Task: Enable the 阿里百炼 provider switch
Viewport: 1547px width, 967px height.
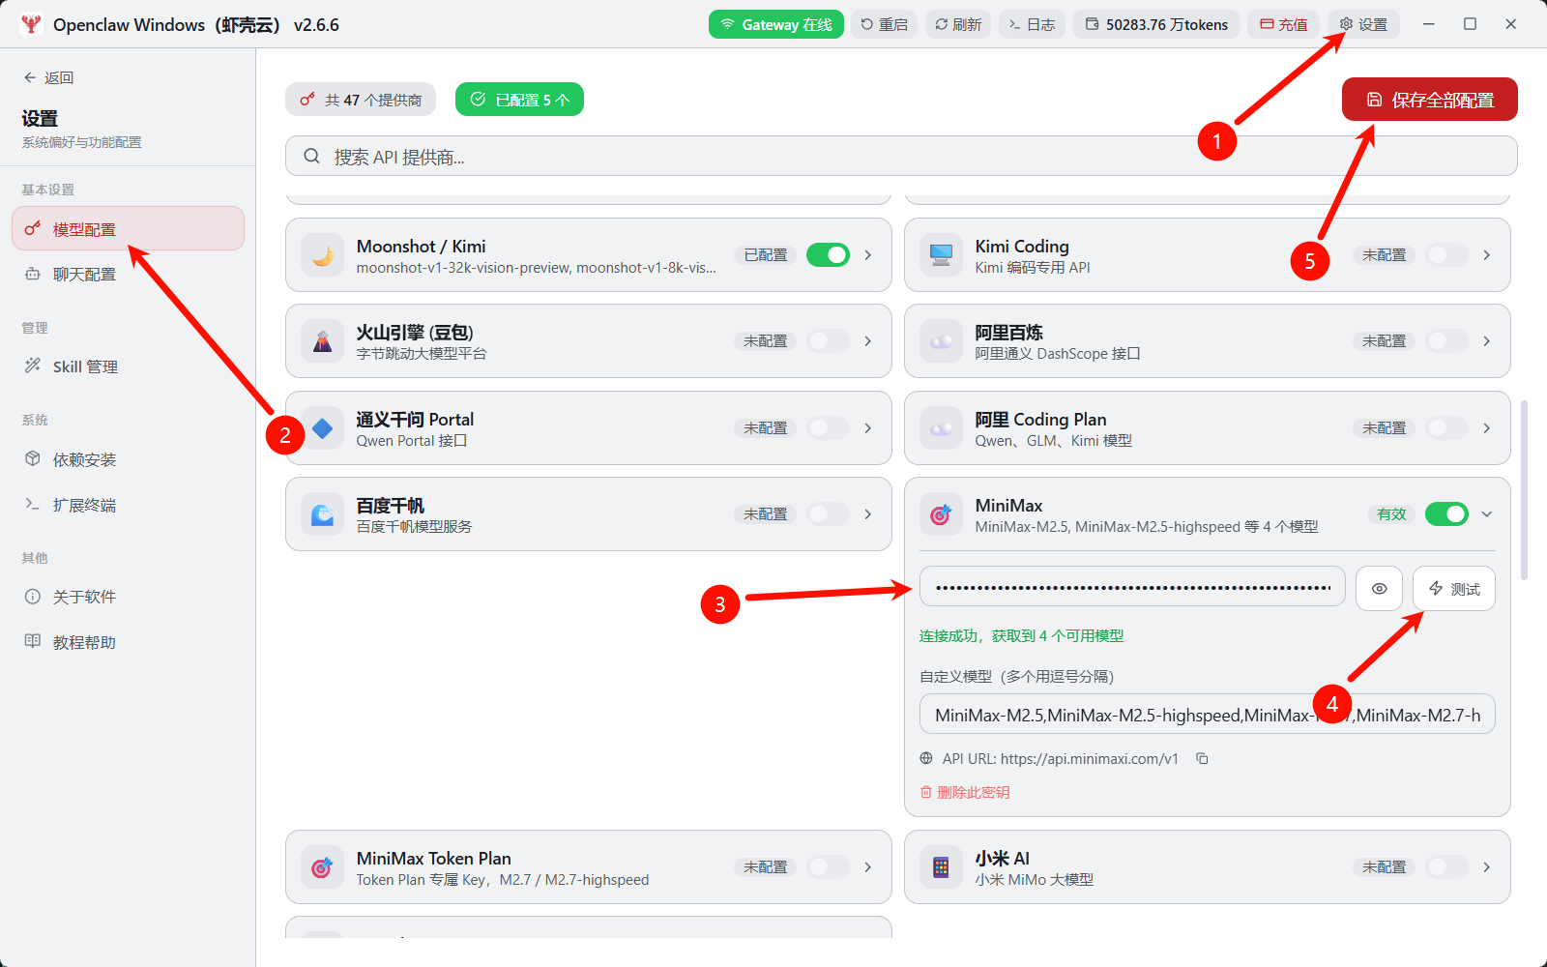Action: pyautogui.click(x=1446, y=341)
